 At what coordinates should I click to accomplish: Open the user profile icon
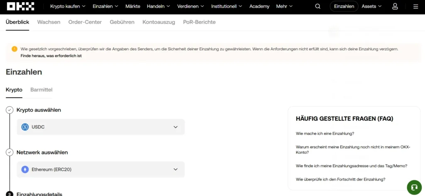click(x=395, y=6)
